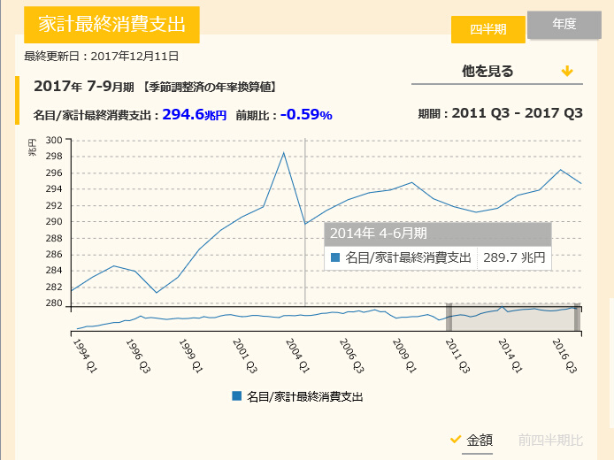Click the 289.7 兆円 tooltip value
This screenshot has width=614, height=460.
click(x=514, y=257)
